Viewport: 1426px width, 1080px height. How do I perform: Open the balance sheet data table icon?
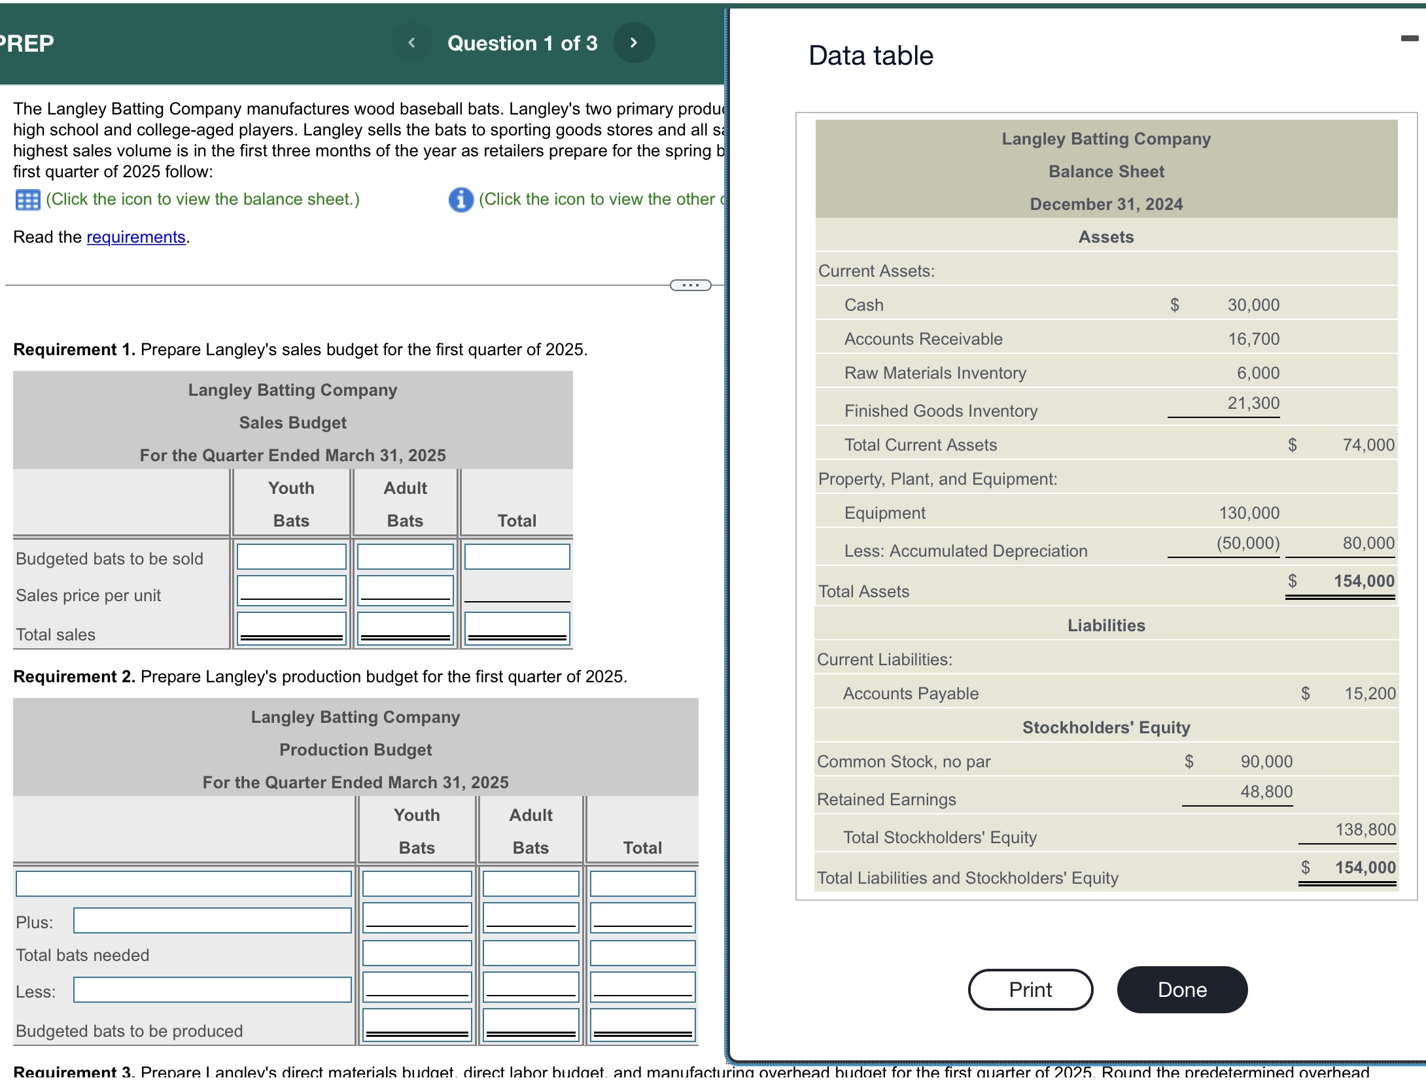pos(27,200)
